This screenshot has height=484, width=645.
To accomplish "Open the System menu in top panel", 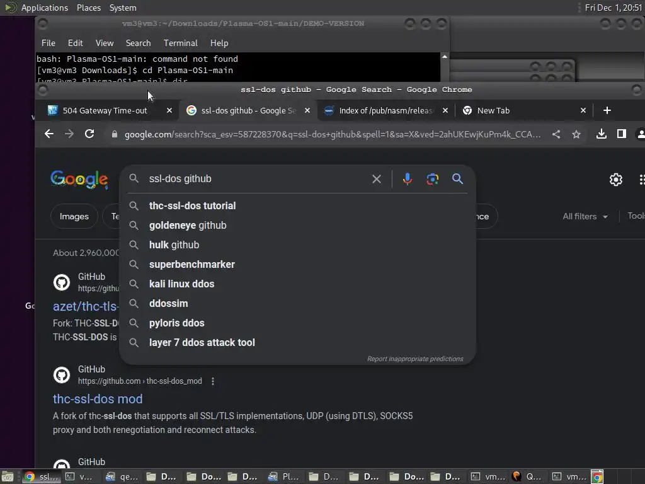I will [123, 8].
